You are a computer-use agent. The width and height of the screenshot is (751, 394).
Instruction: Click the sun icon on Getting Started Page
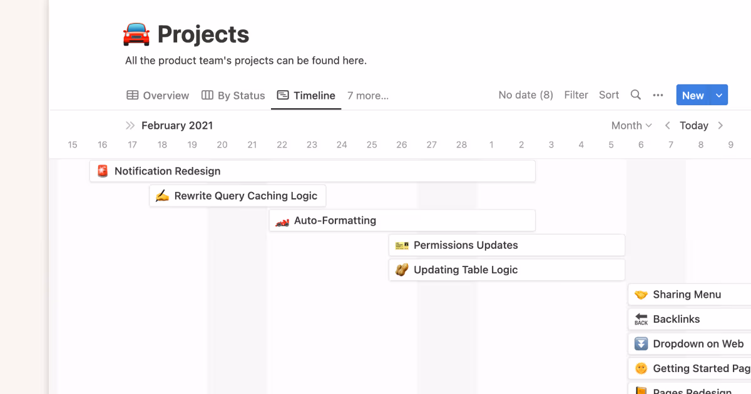click(x=641, y=368)
